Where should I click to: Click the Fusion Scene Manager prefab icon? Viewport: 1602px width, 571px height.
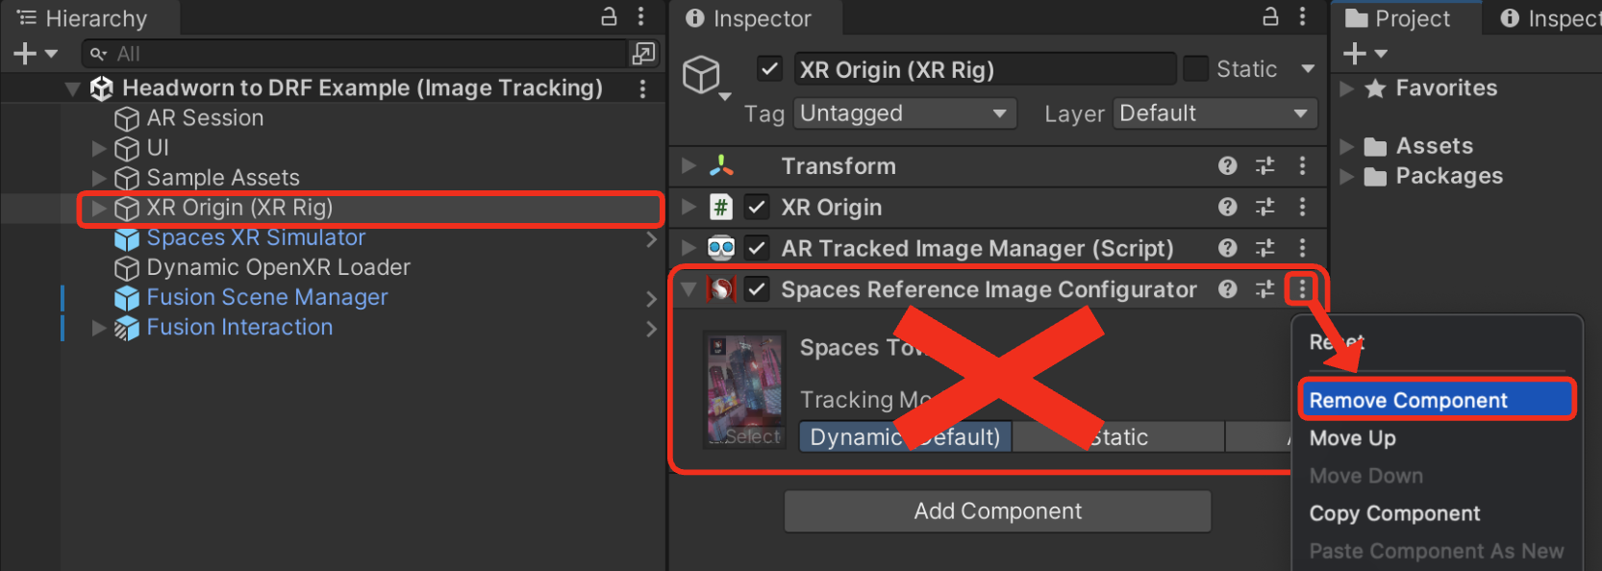(x=127, y=298)
